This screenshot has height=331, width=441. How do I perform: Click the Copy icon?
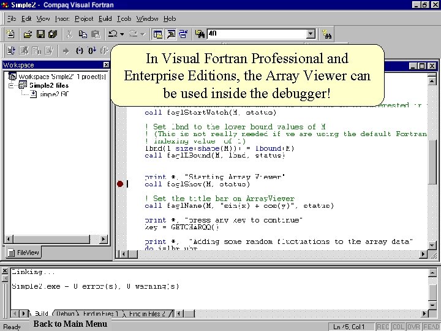tap(83, 34)
